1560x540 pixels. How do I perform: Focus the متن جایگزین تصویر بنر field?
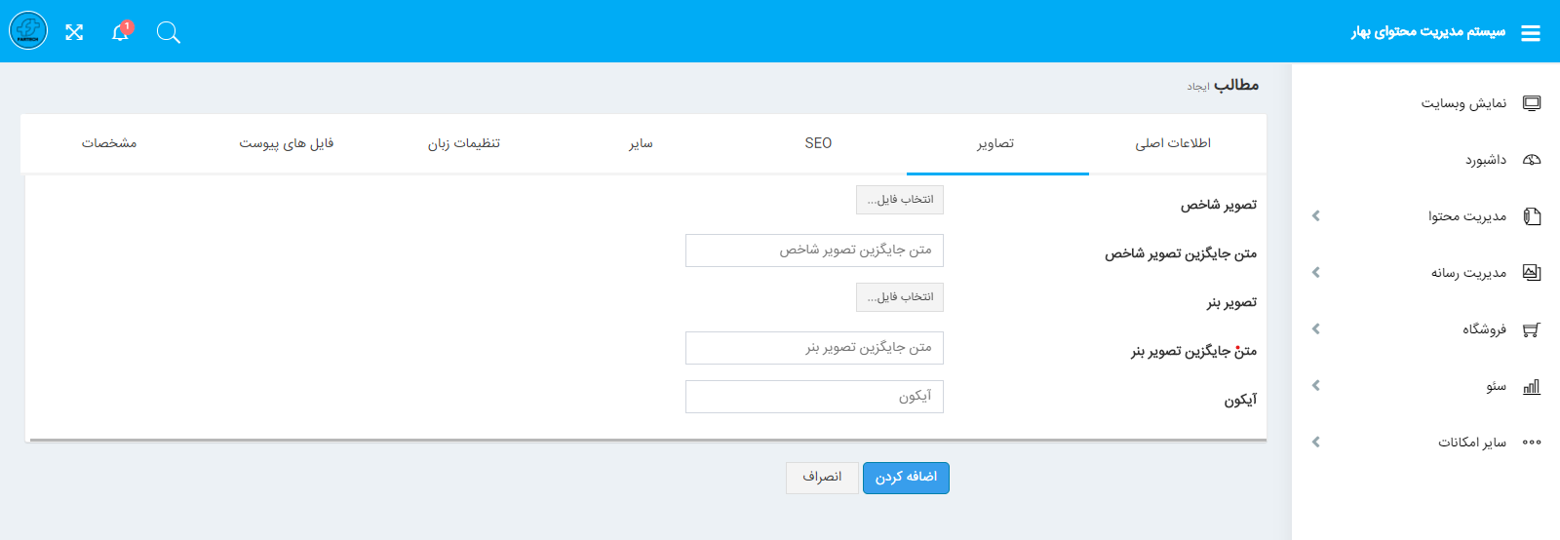tap(814, 348)
